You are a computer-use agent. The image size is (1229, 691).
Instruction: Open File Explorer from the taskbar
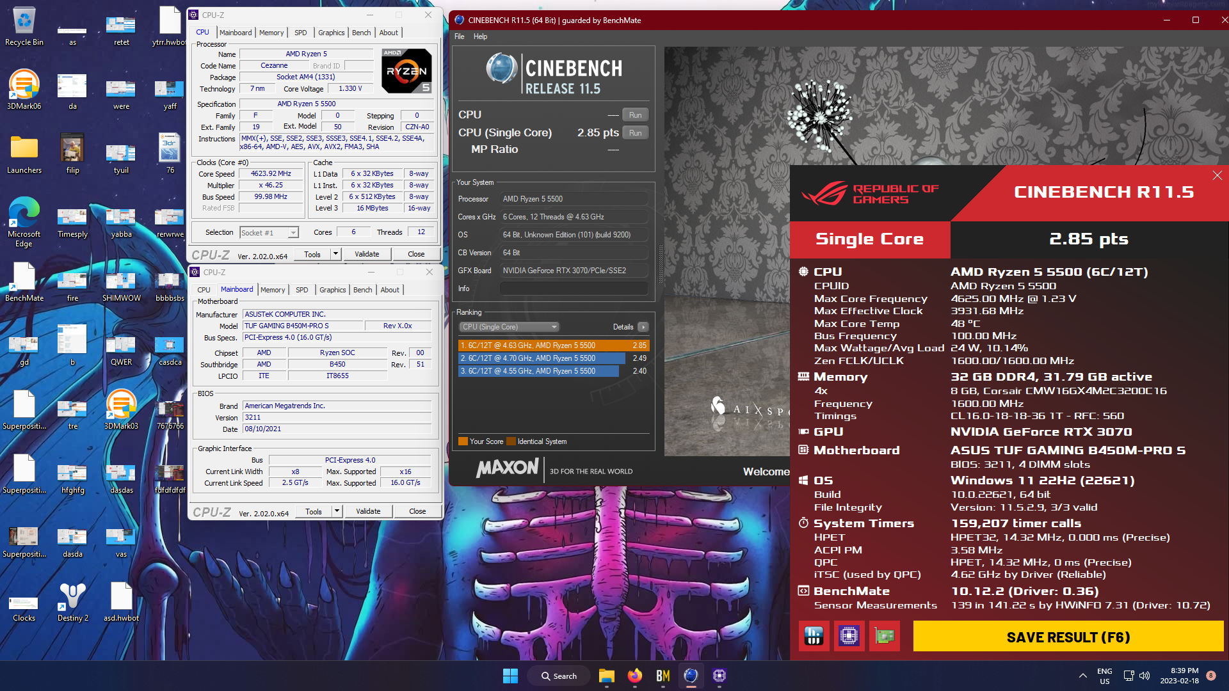click(606, 676)
